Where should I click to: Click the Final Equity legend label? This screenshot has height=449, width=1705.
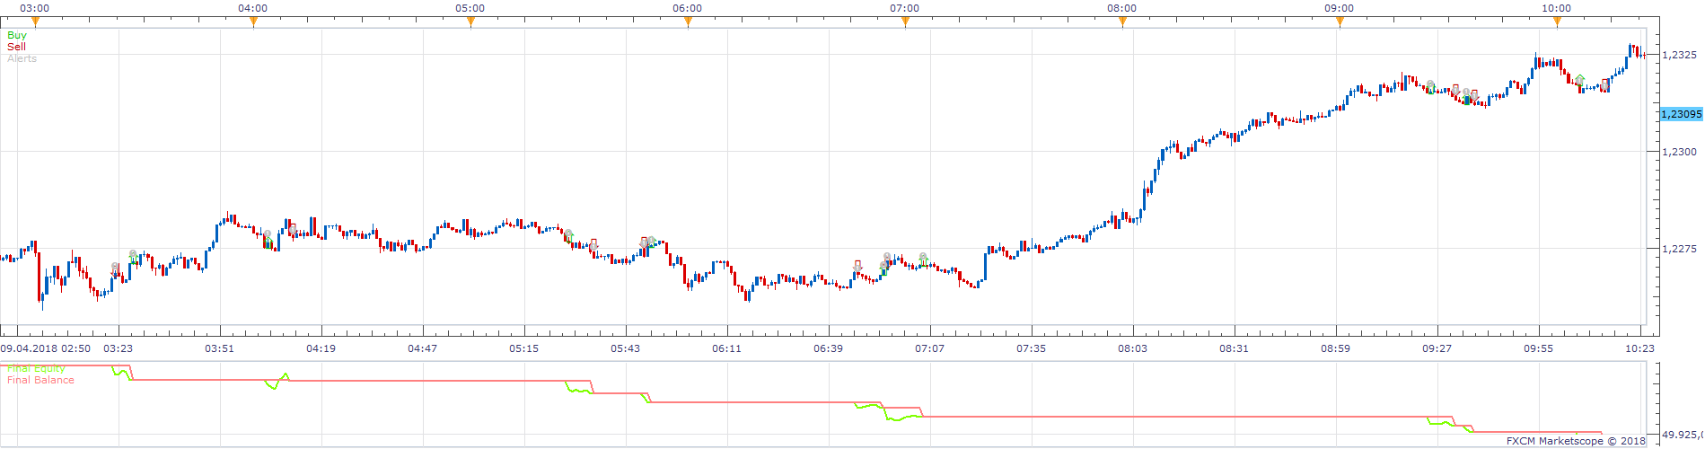[36, 368]
